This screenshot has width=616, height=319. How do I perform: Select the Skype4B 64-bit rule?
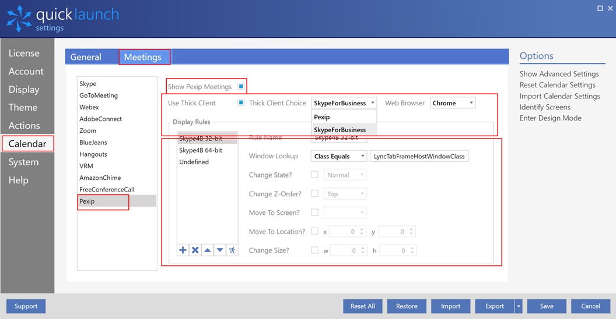tap(208, 150)
